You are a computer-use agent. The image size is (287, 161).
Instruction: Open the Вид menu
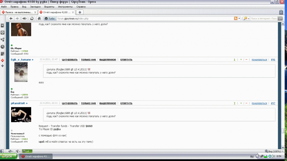tap(24, 7)
